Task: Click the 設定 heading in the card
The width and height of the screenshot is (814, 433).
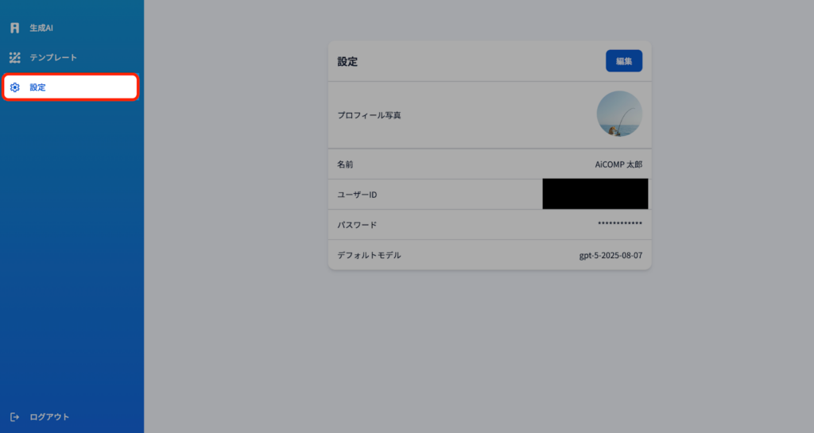Action: coord(347,61)
